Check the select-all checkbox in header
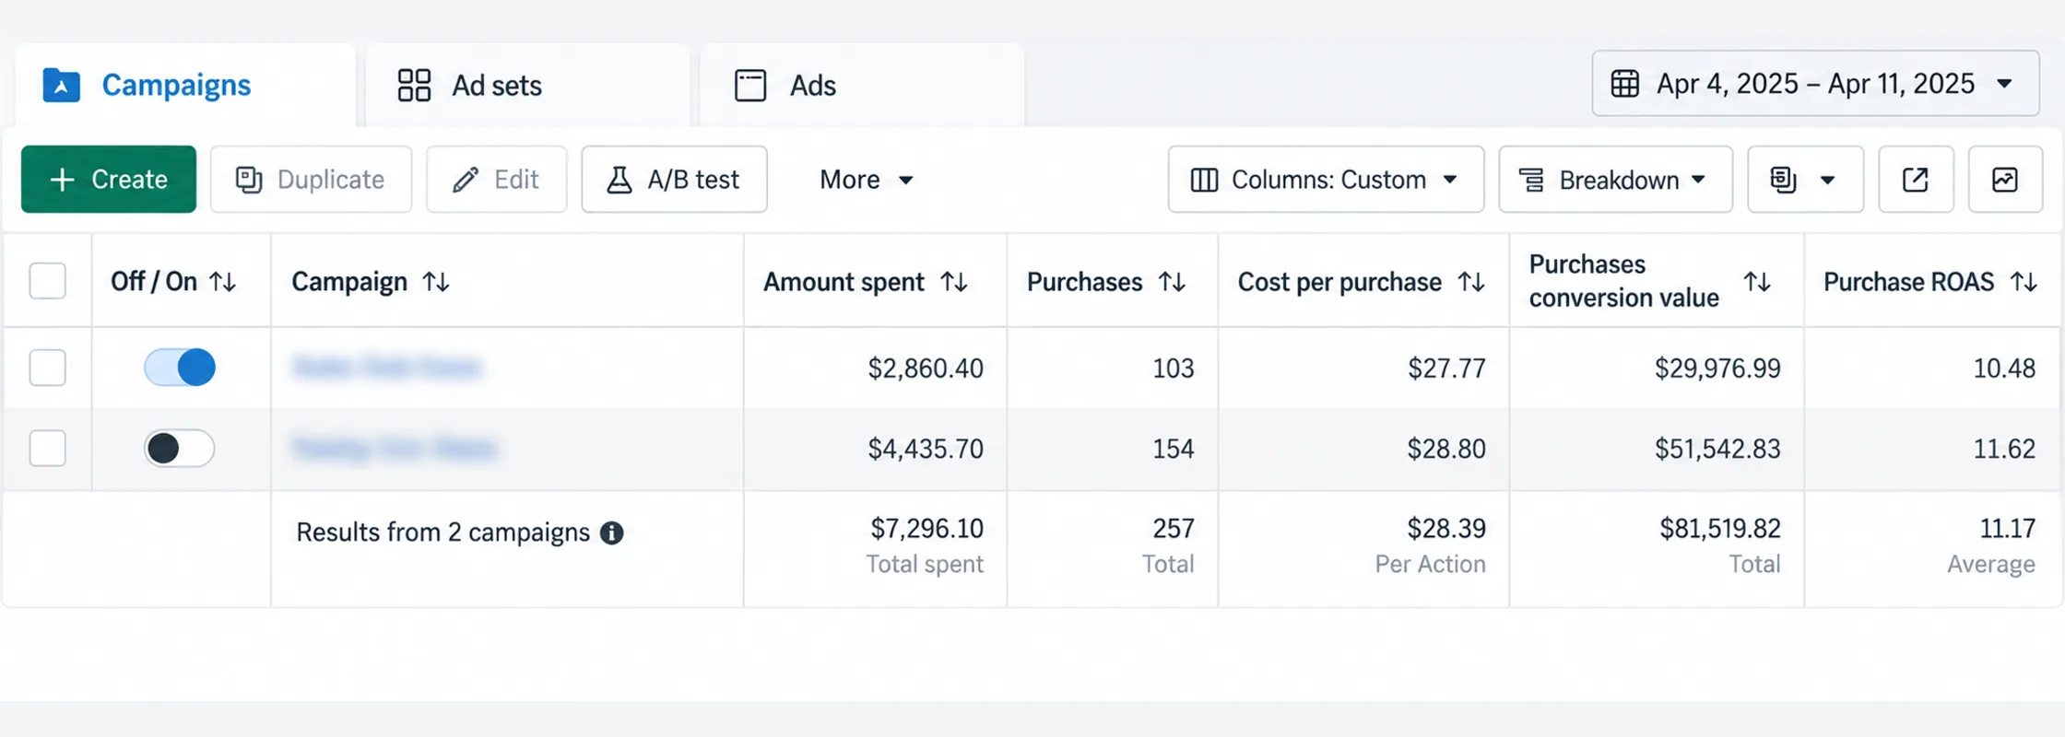 tap(48, 281)
